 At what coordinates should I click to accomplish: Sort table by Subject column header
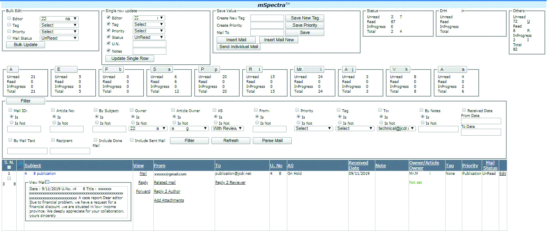pos(33,166)
